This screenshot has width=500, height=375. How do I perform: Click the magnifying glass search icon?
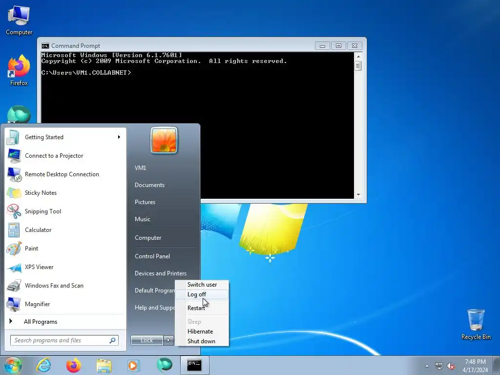coord(113,340)
